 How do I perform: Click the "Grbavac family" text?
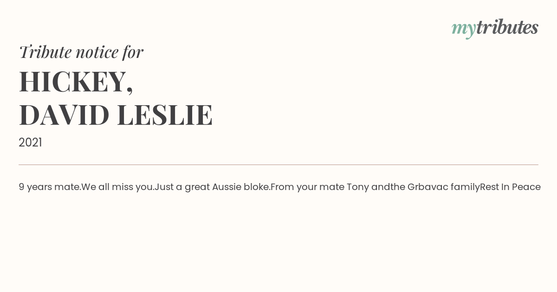pyautogui.click(x=443, y=187)
